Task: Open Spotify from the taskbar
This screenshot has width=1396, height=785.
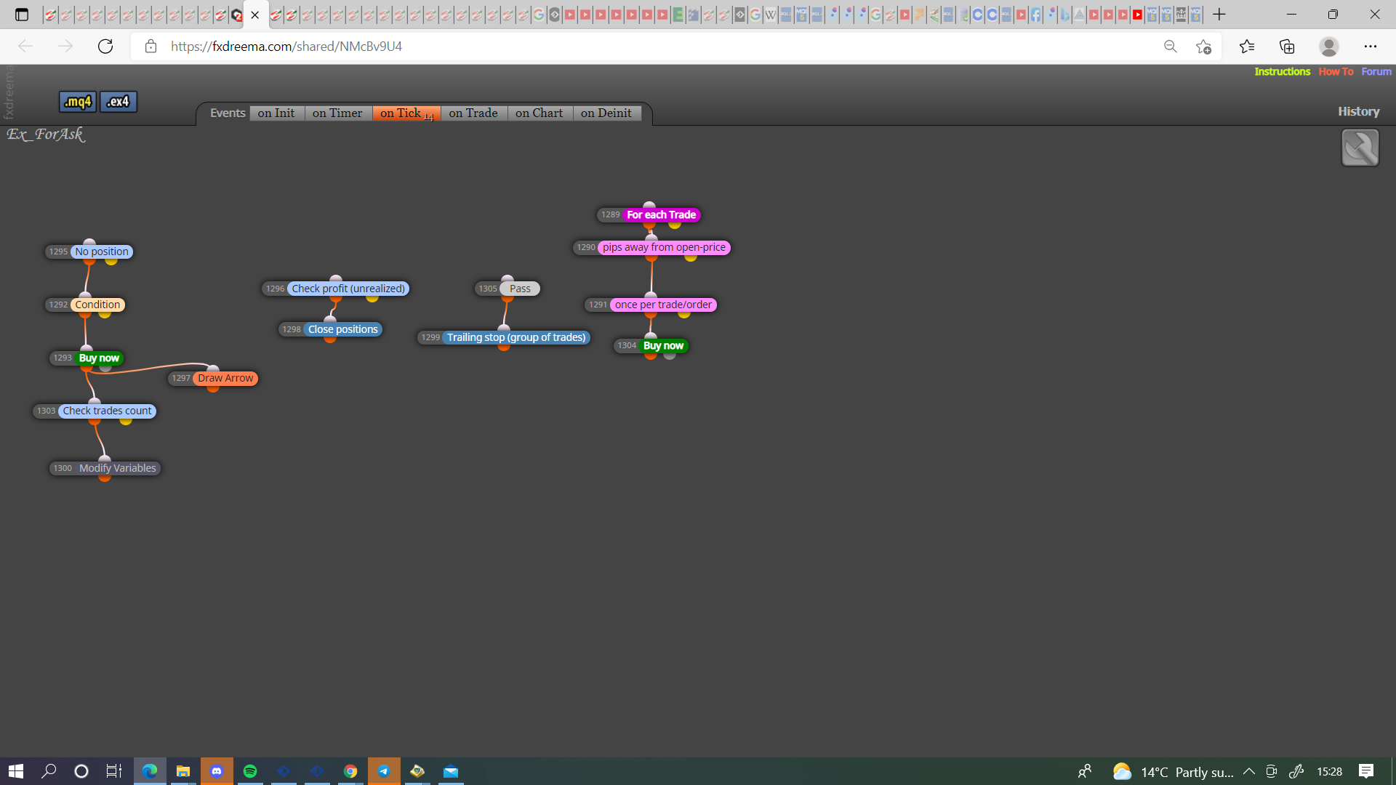Action: coord(250,771)
